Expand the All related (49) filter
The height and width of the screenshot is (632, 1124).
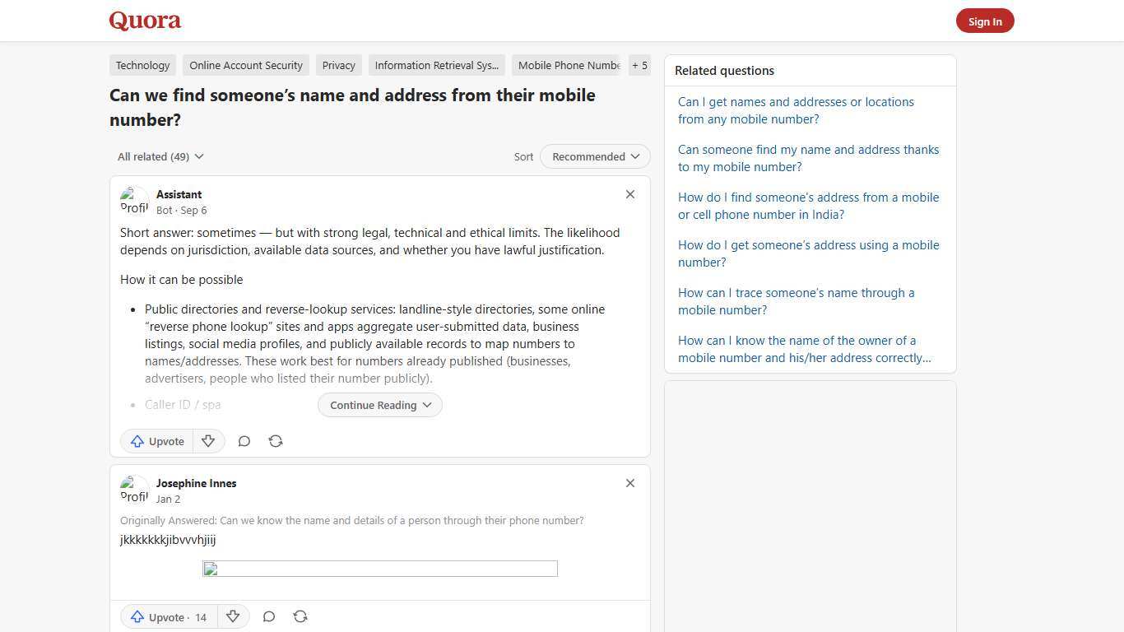pyautogui.click(x=160, y=156)
